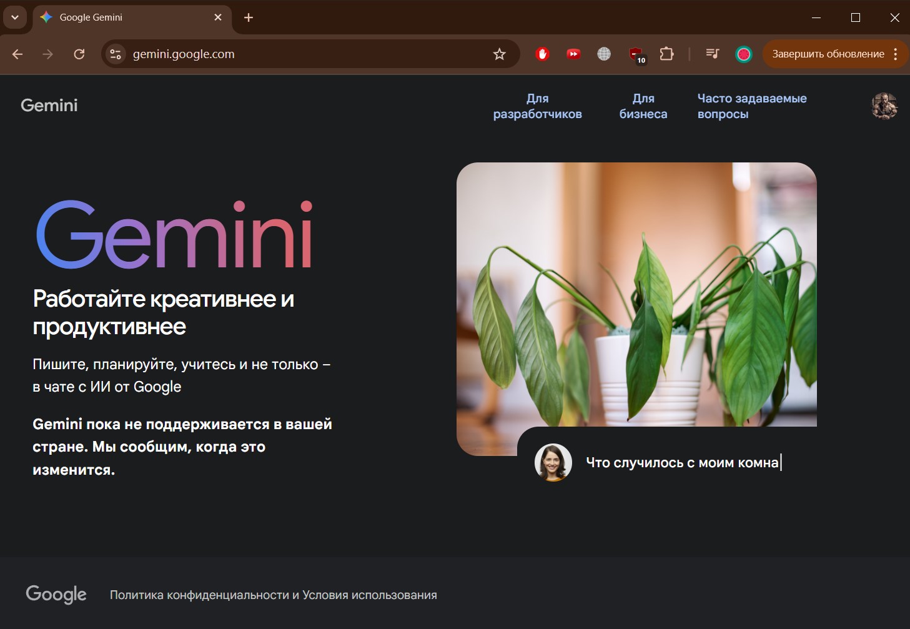Click the red hand ad blocker extension

[542, 54]
